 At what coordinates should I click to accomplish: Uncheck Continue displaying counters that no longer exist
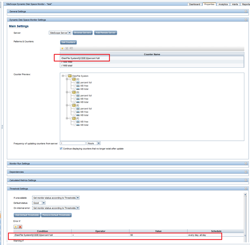(x=61, y=148)
